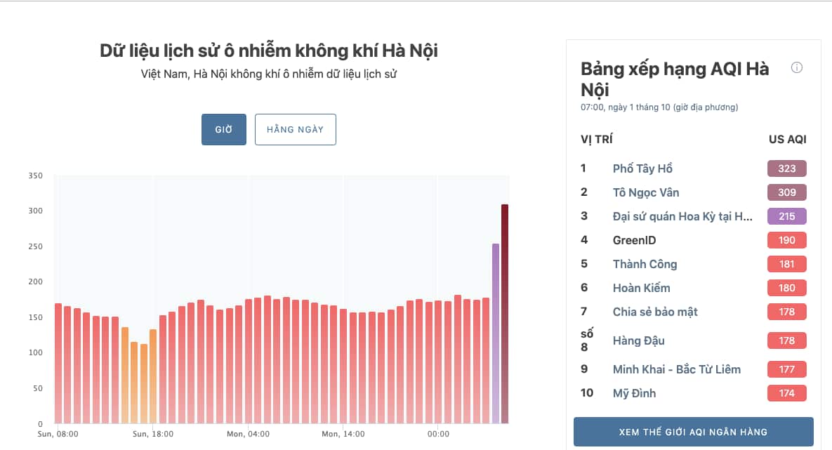Switch to the HẰNG NGÀY view
832x450 pixels.
tap(295, 129)
